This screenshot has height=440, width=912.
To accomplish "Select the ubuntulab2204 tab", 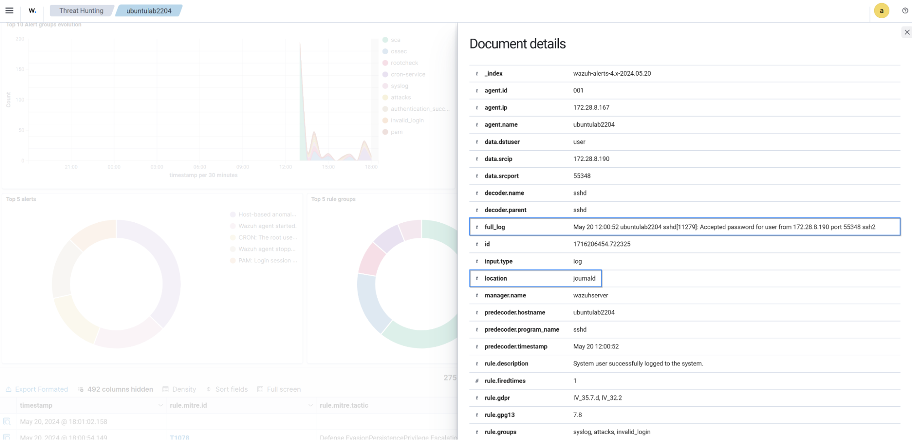I will click(x=149, y=10).
